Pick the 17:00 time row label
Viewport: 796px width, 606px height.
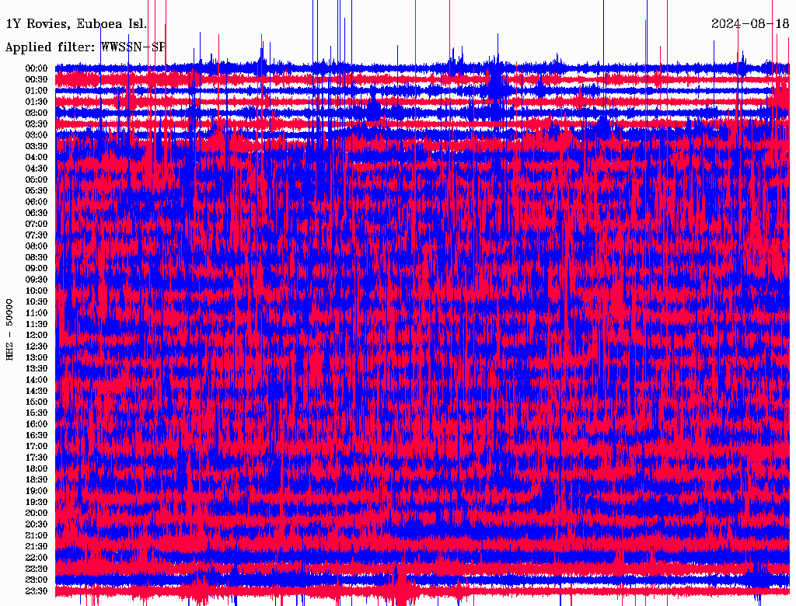[37, 446]
